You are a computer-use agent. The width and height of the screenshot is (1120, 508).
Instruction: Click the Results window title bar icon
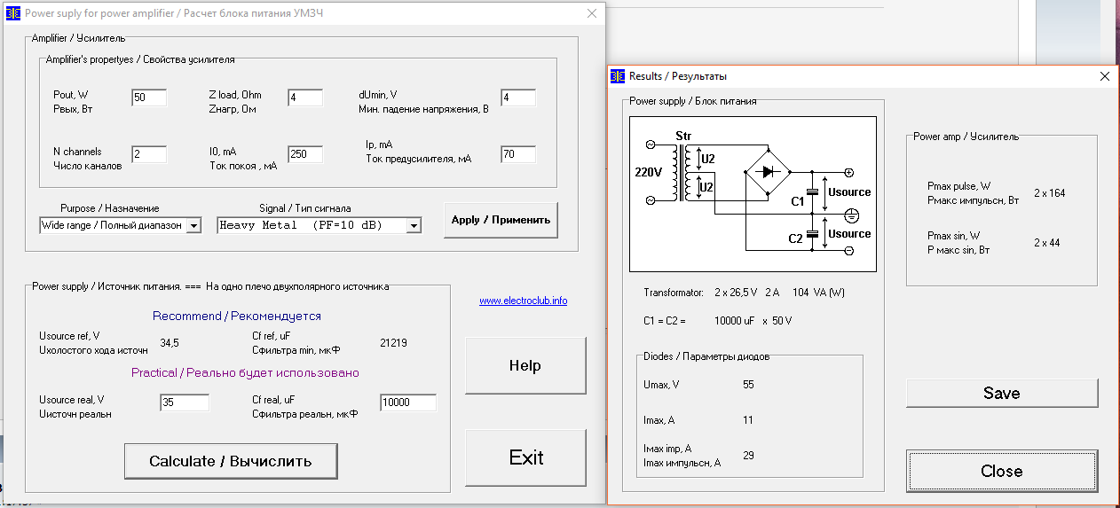pyautogui.click(x=618, y=76)
